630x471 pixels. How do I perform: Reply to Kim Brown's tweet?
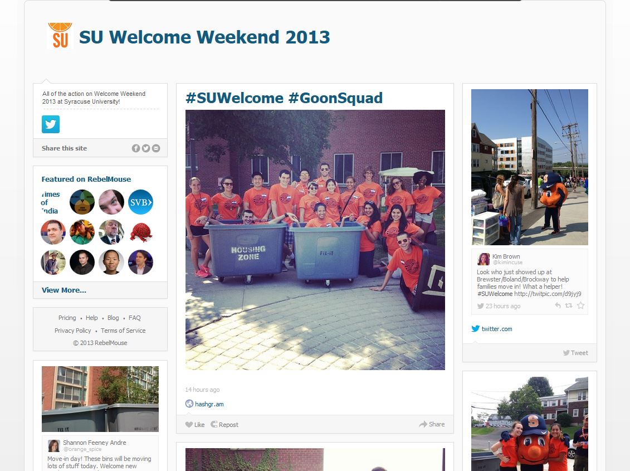tap(558, 305)
